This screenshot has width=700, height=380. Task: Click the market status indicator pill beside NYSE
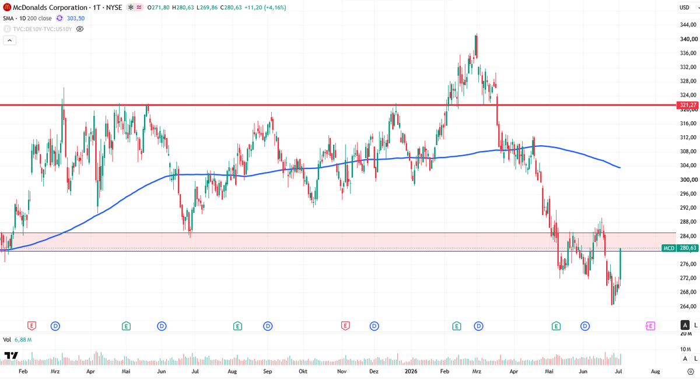135,7
